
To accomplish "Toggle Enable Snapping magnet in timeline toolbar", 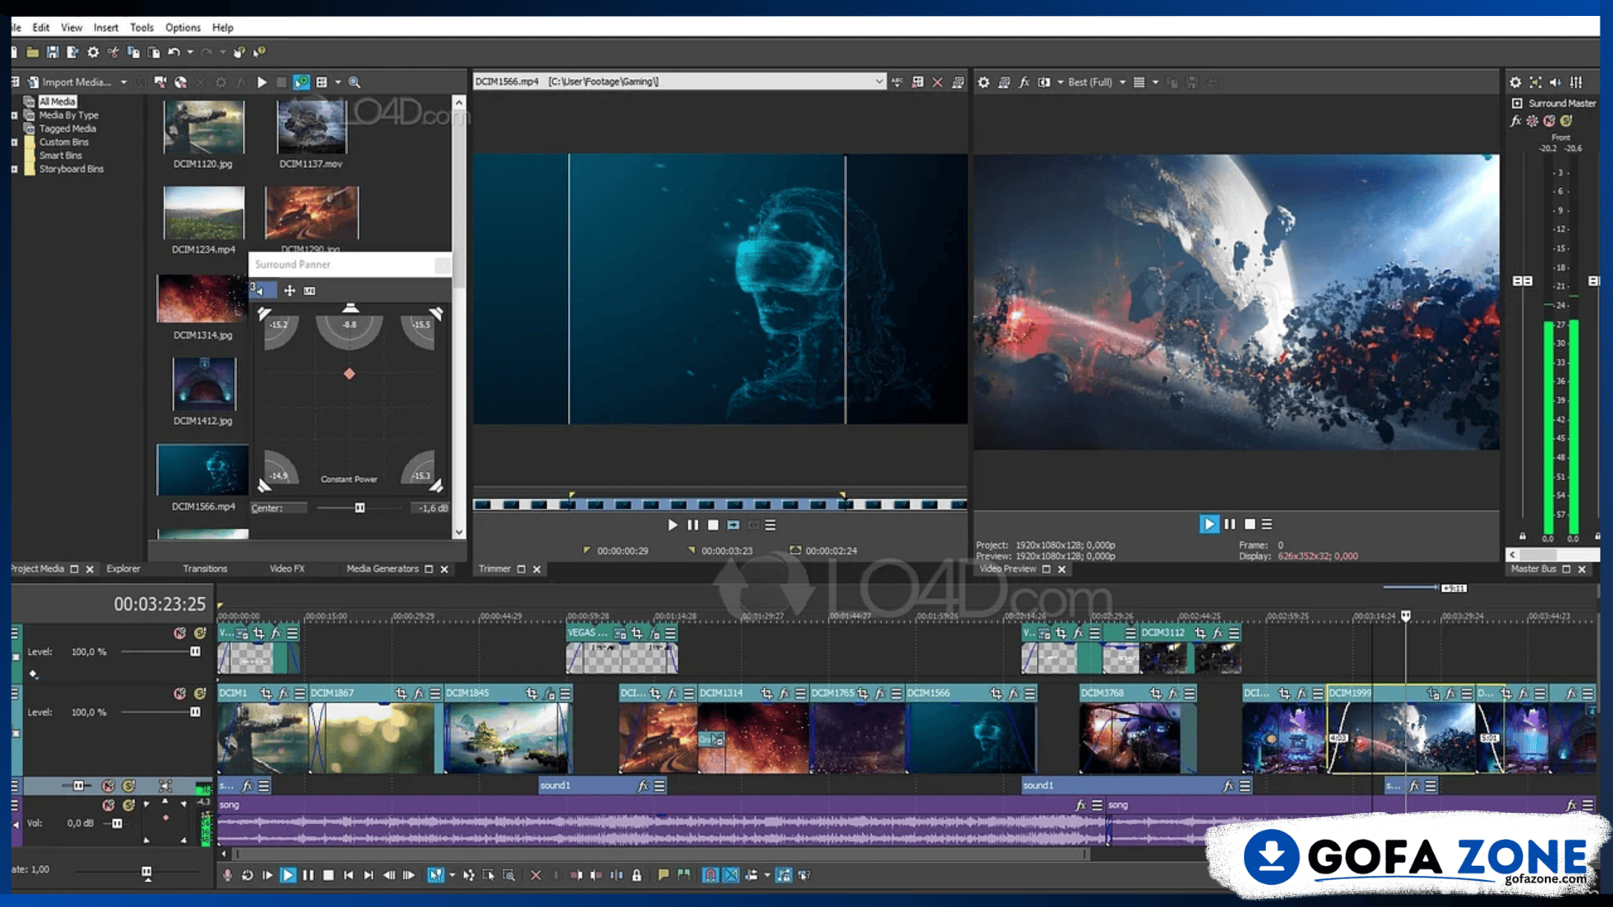I will [711, 875].
